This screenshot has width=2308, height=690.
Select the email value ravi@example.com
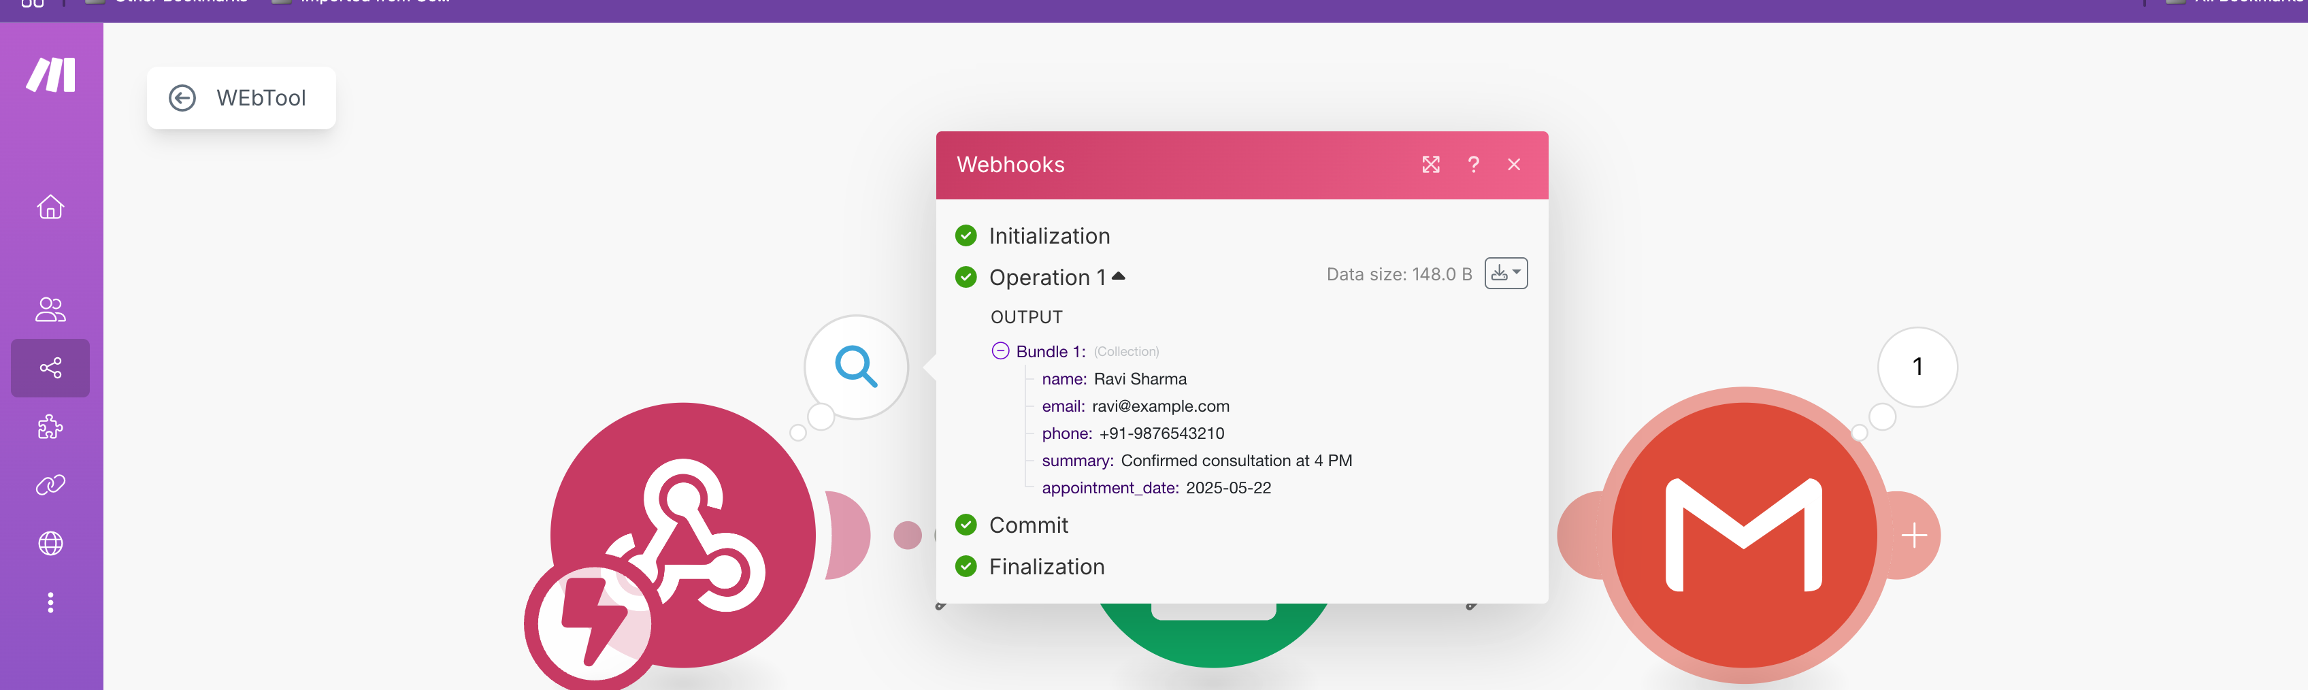tap(1160, 406)
